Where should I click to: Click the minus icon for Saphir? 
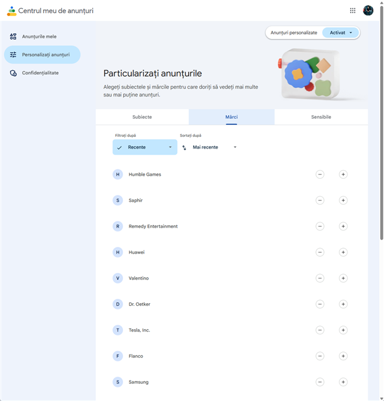pos(320,200)
